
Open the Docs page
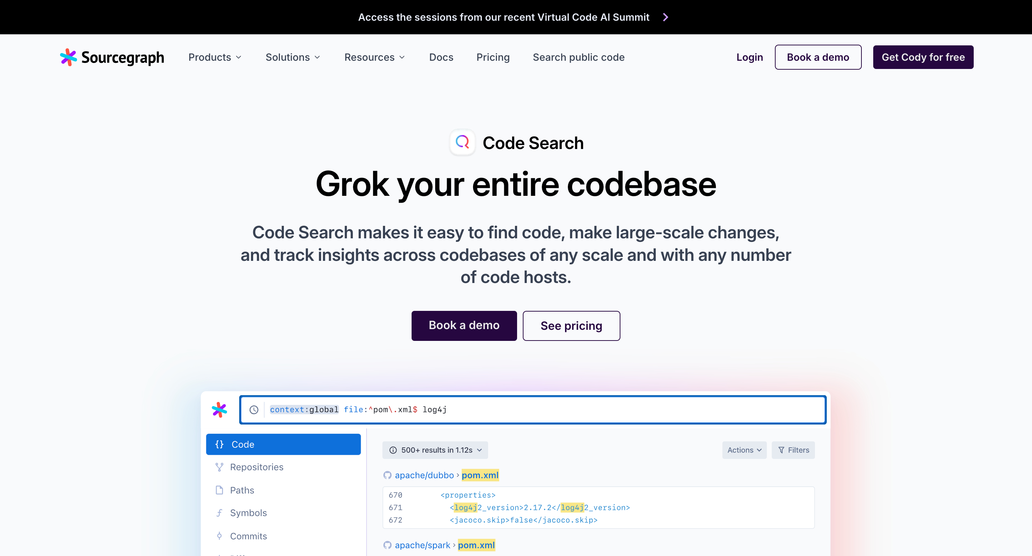[441, 57]
